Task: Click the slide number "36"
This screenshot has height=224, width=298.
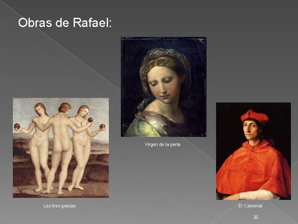Action: (255, 217)
